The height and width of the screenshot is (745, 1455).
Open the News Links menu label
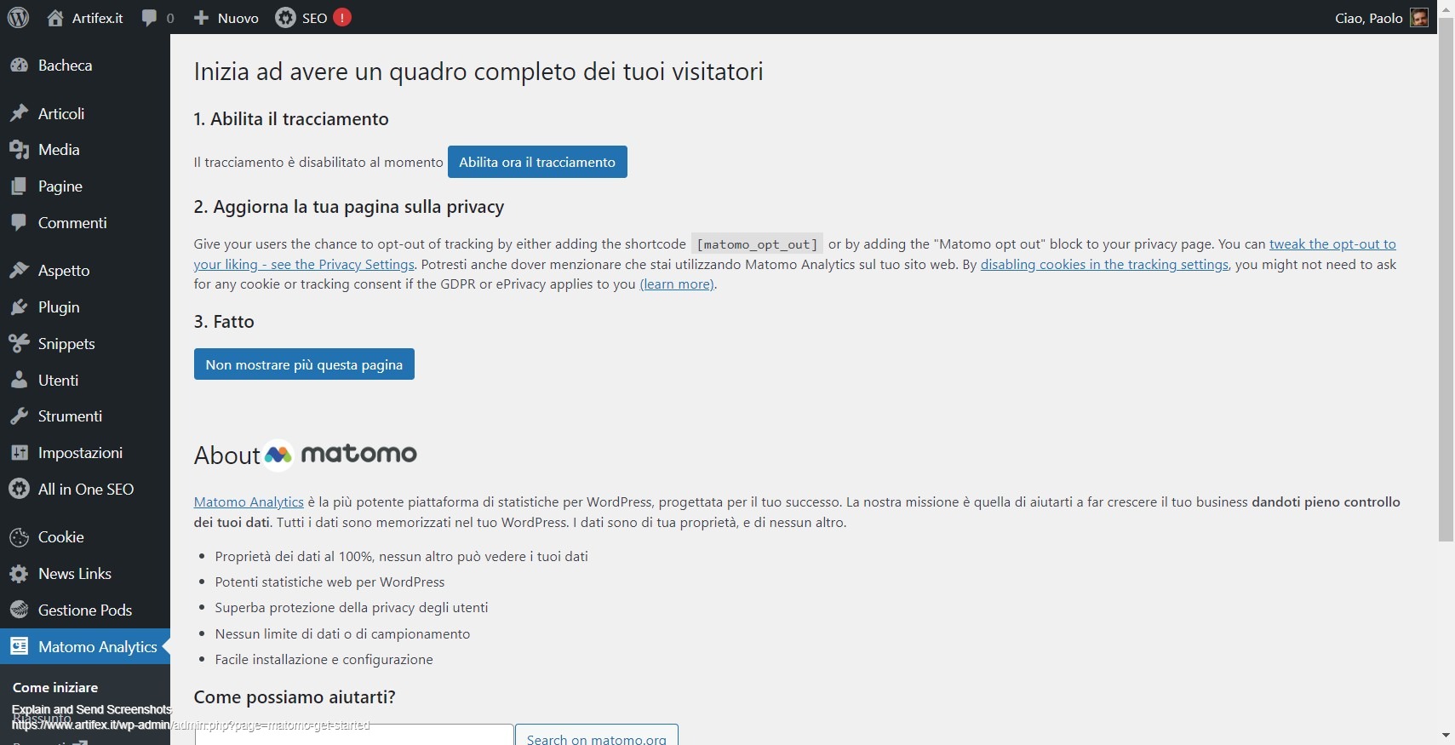(x=75, y=574)
